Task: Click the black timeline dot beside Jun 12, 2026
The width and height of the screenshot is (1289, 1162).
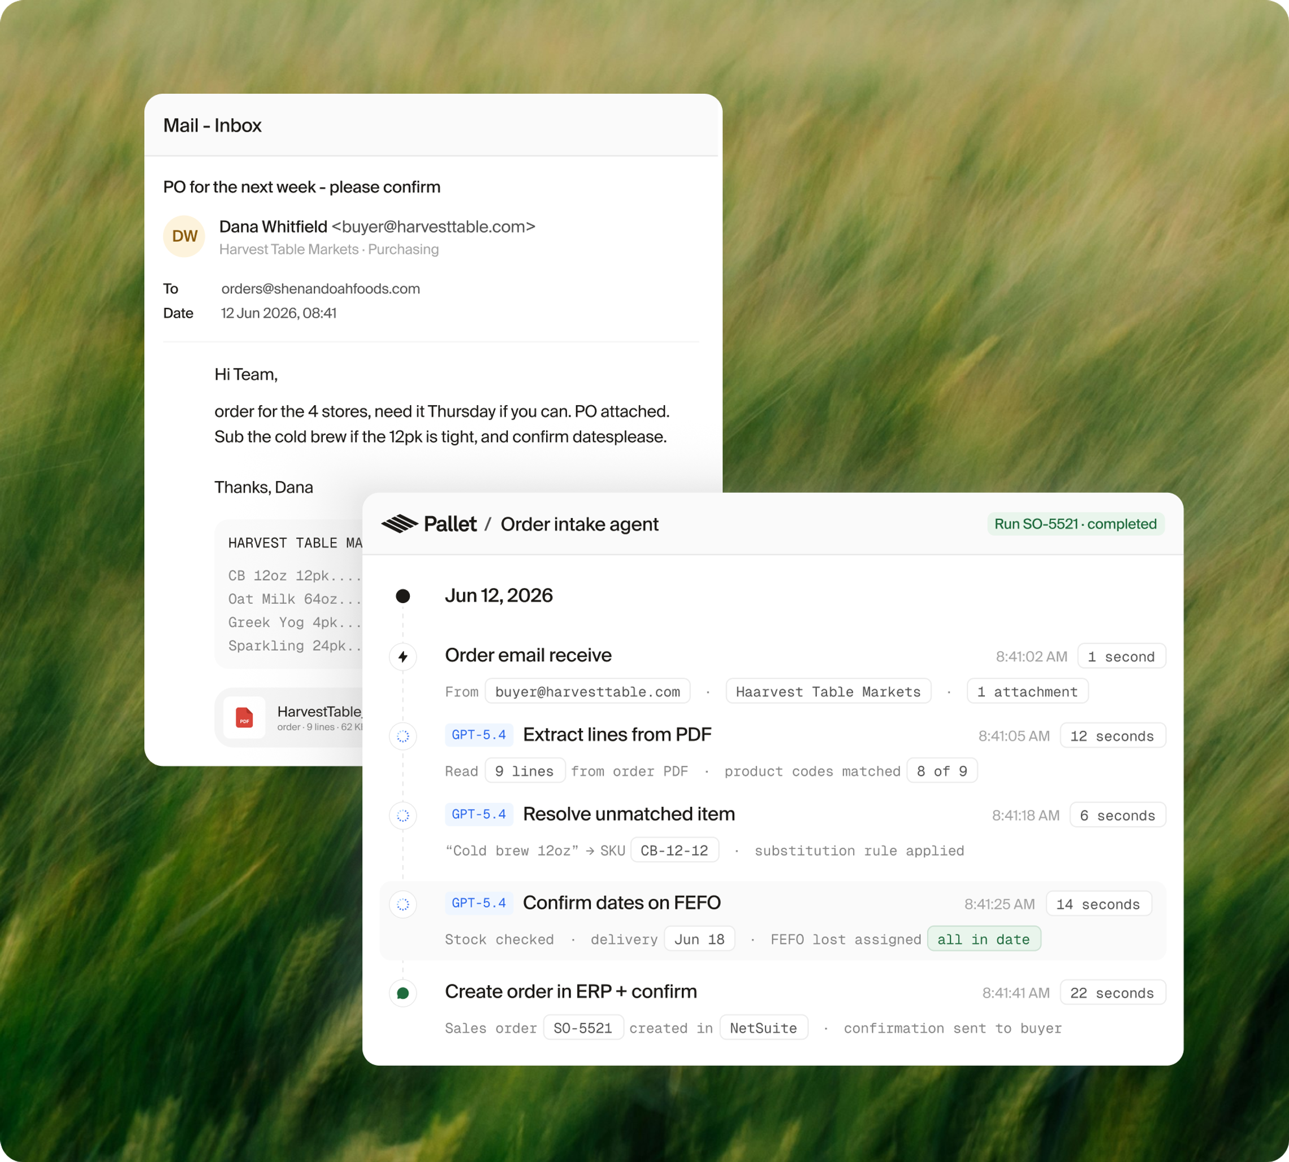Action: [x=403, y=596]
